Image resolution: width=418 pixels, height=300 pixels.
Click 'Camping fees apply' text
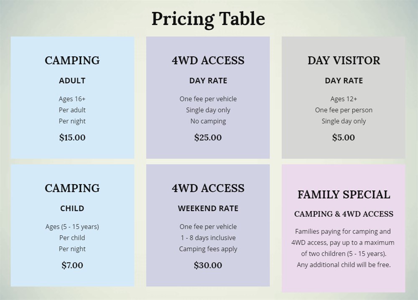208,249
